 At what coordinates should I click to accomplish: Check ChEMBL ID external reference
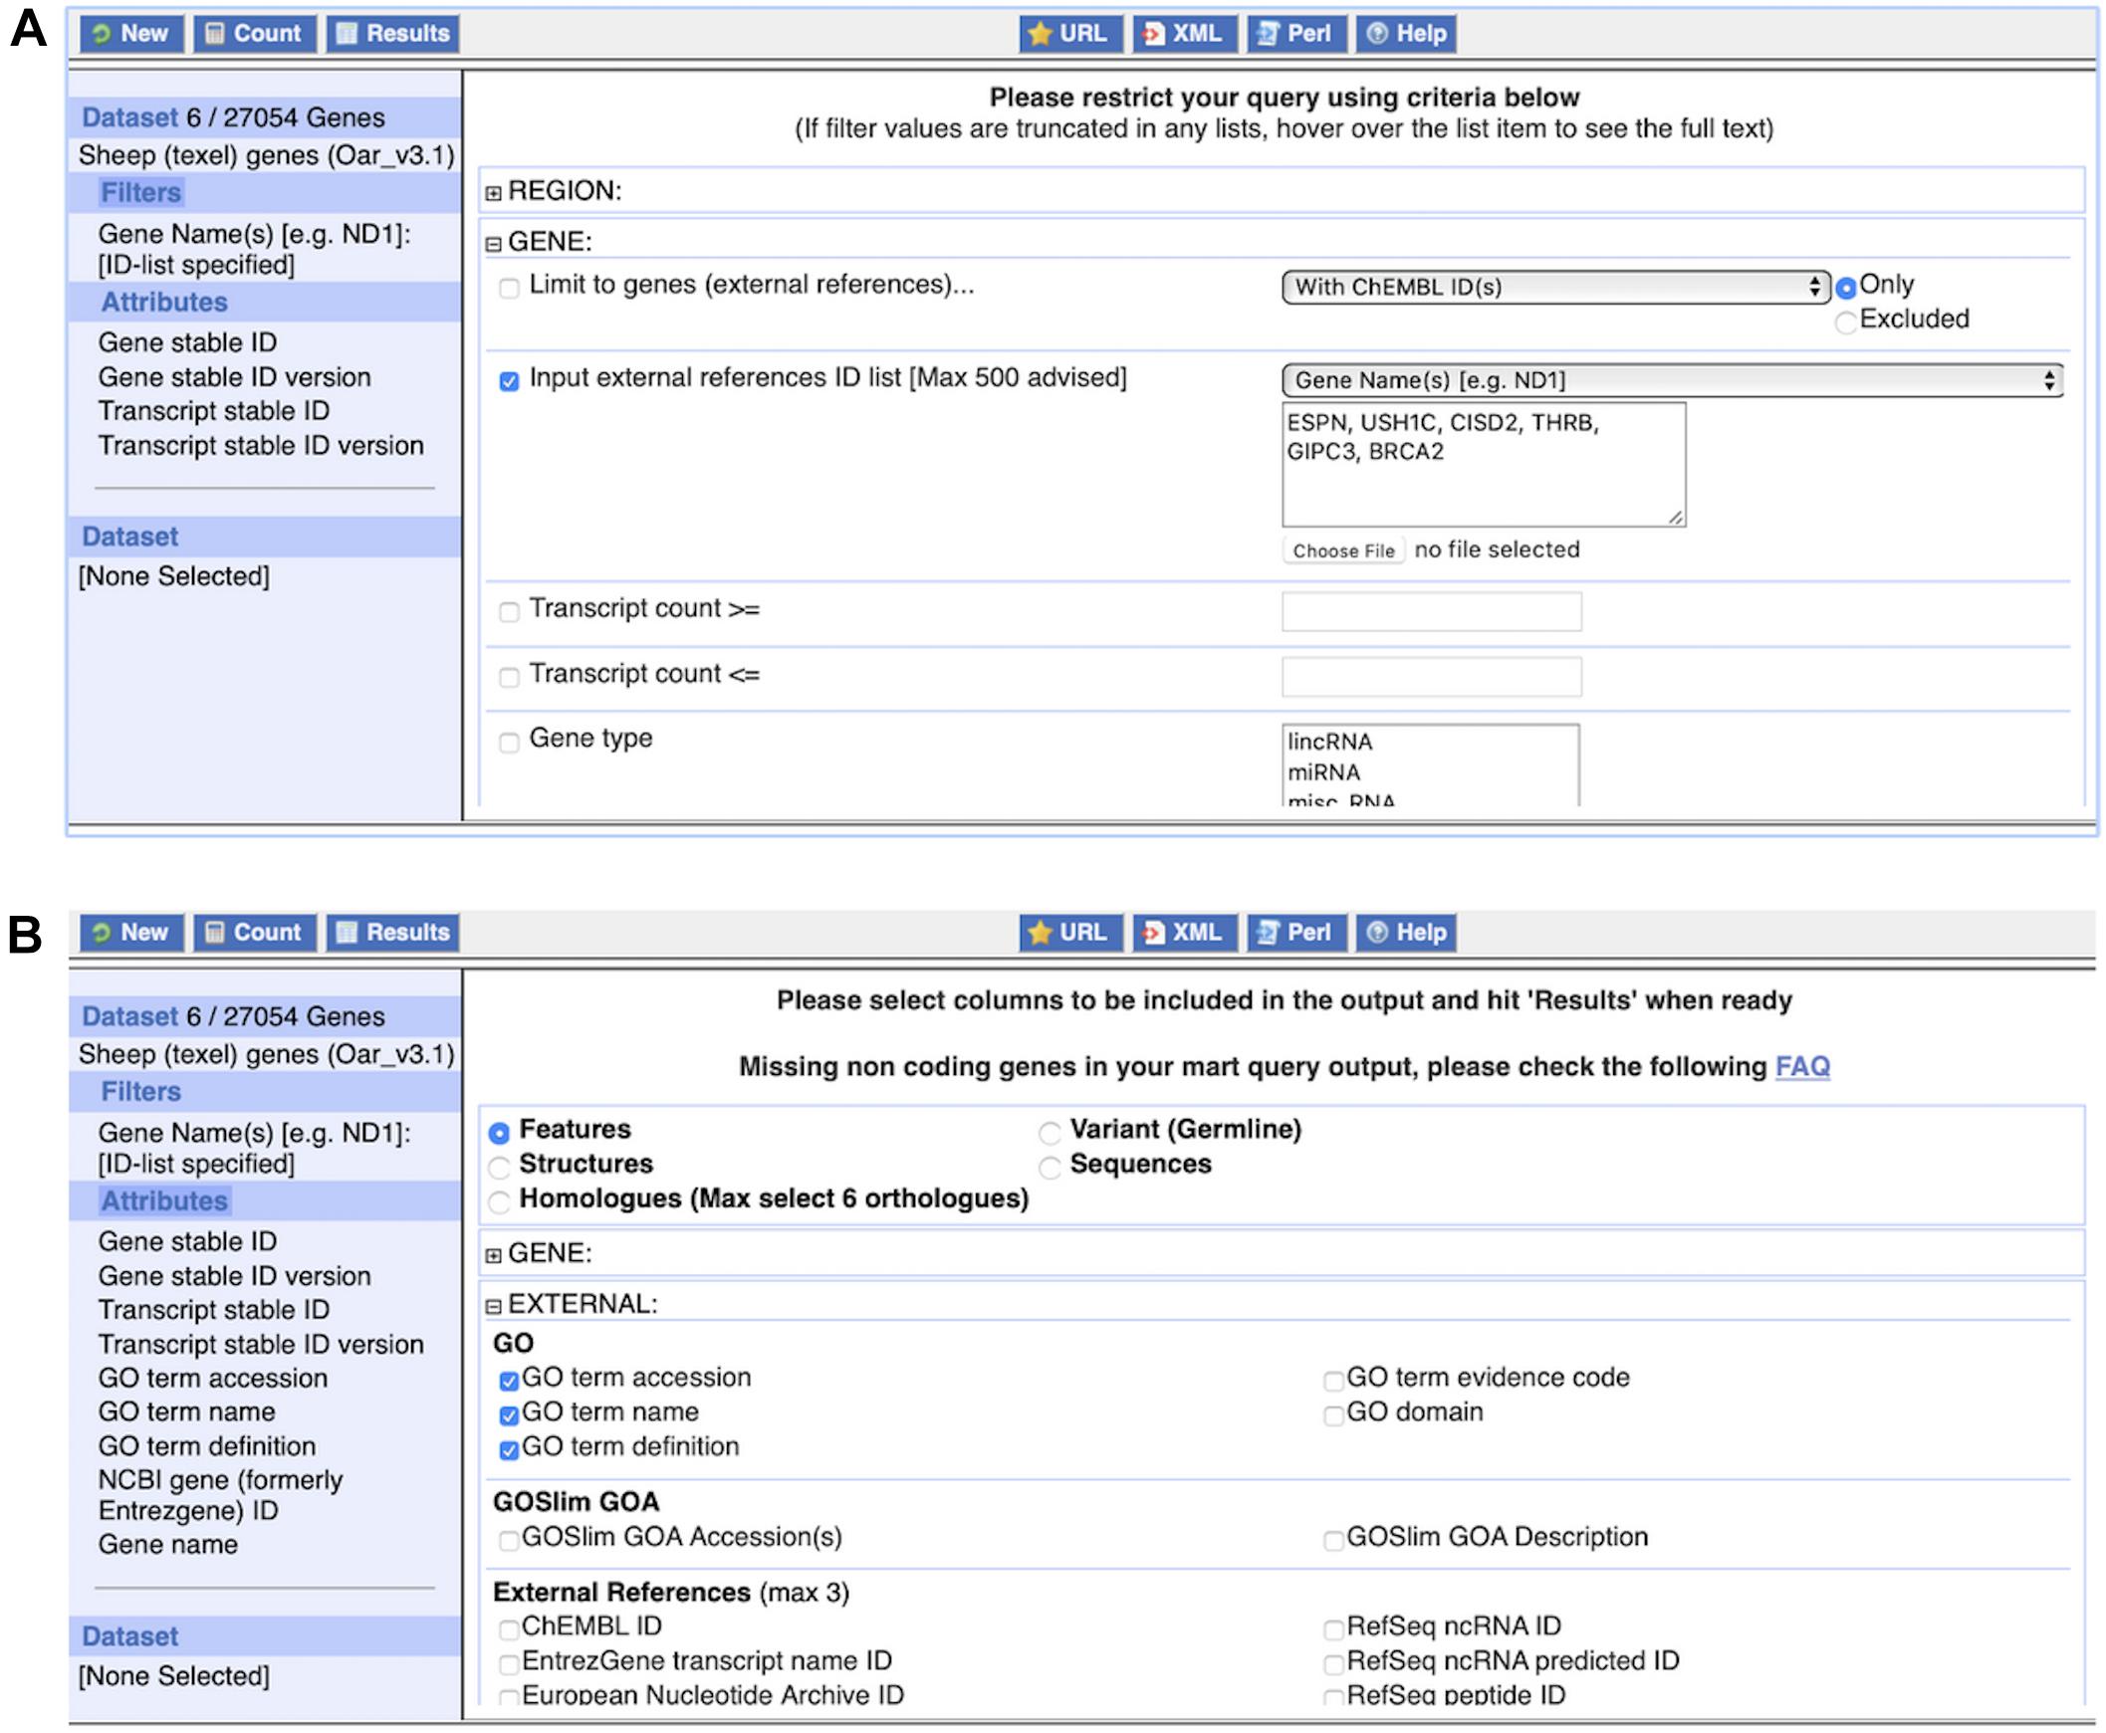[509, 1630]
